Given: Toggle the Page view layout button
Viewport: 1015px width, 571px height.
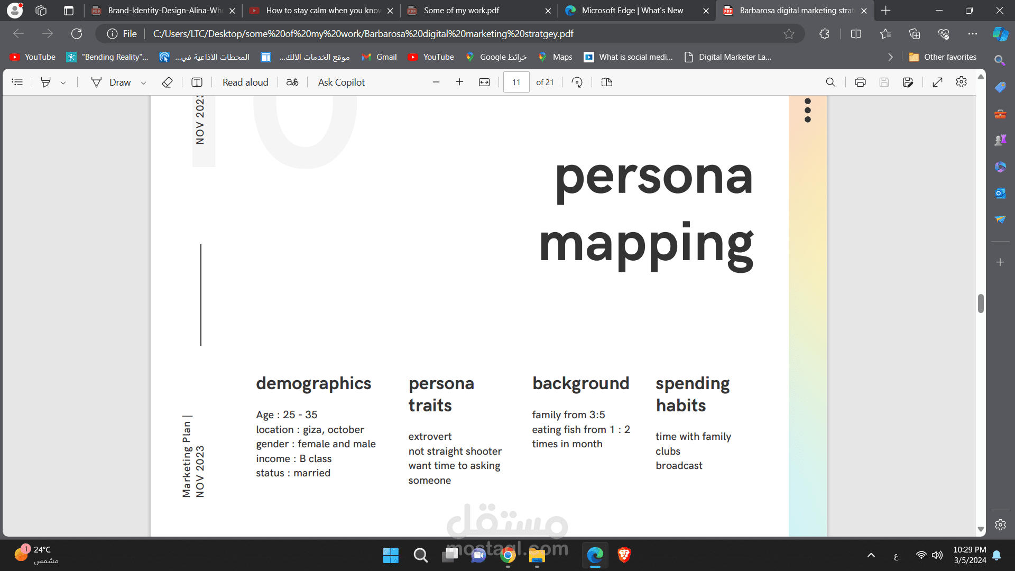Looking at the screenshot, I should pyautogui.click(x=607, y=82).
